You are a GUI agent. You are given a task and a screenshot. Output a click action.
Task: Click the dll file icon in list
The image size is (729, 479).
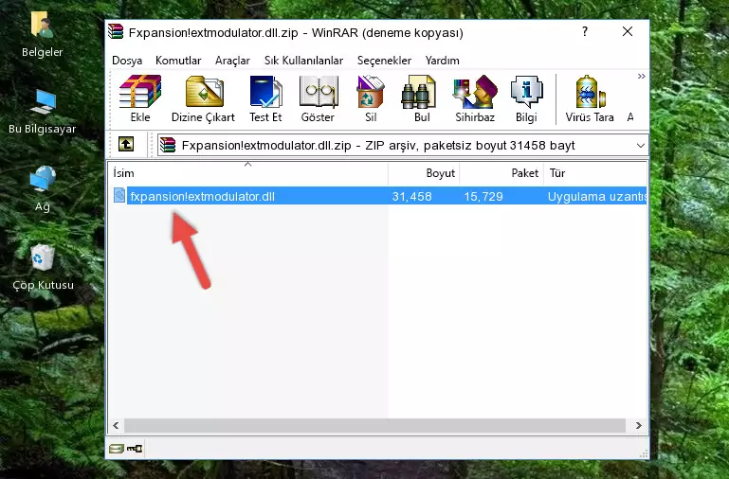click(119, 195)
